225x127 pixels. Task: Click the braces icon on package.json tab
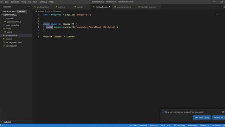[x=35, y=7]
